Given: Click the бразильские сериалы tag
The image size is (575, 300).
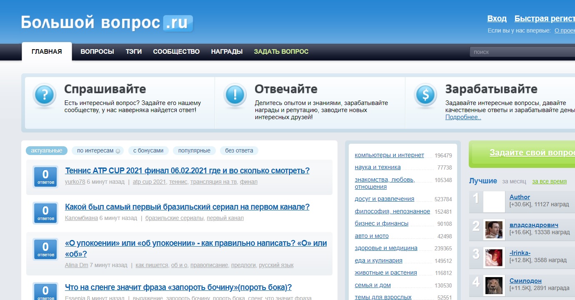Looking at the screenshot, I should [x=175, y=218].
